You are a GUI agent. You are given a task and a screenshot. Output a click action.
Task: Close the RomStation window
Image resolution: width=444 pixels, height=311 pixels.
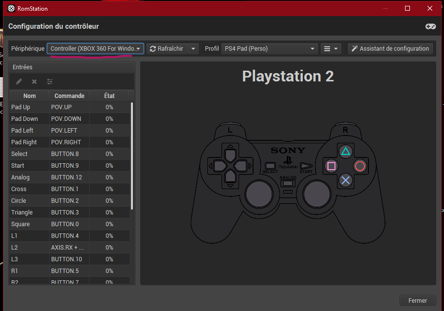[x=429, y=8]
